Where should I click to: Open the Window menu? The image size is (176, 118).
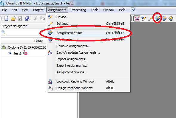[x=109, y=10]
